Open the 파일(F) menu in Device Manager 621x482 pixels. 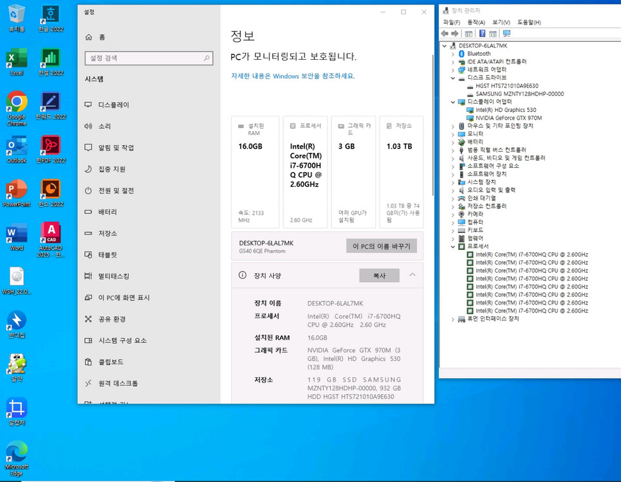point(452,22)
